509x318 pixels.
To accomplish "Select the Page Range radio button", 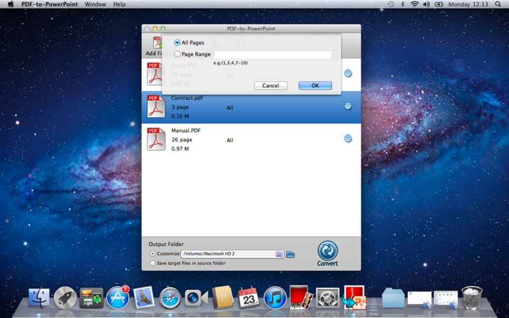I will click(178, 54).
